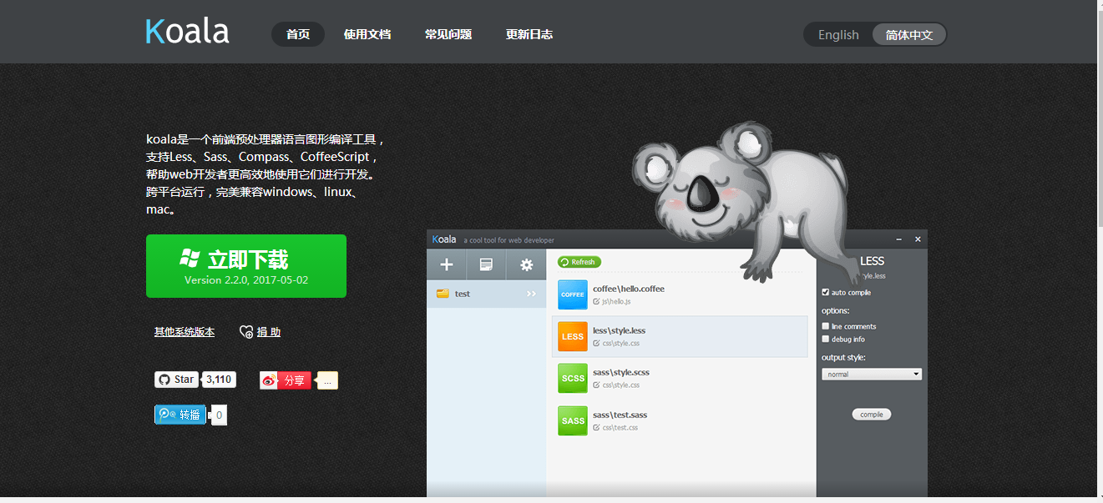Enable the line comments checkbox

pyautogui.click(x=826, y=326)
